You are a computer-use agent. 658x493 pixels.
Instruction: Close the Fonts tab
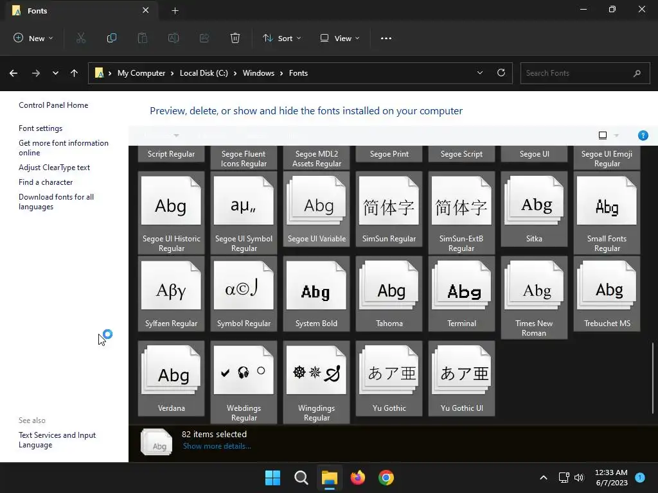point(146,10)
